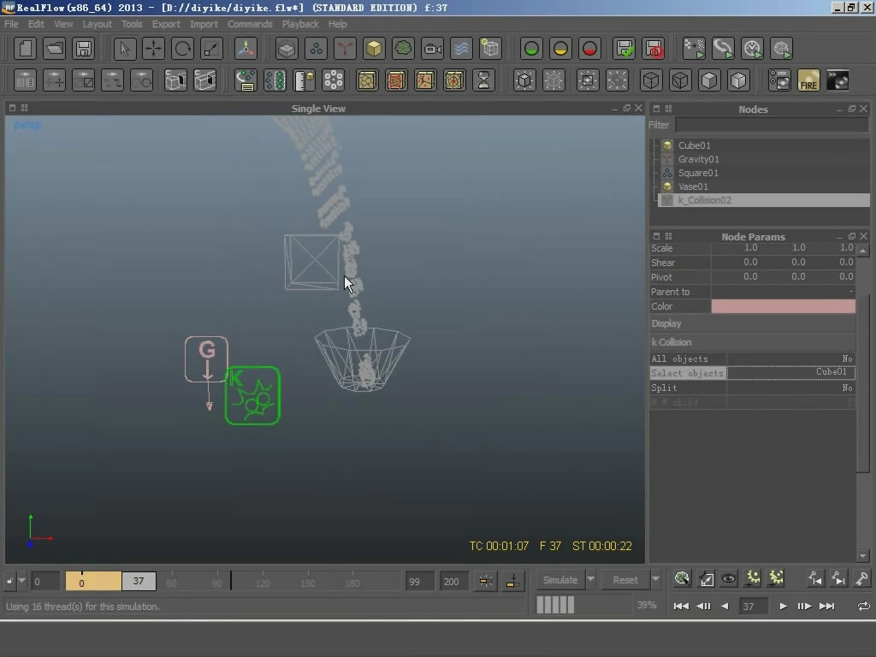The width and height of the screenshot is (876, 657).
Task: Add a particle emitter with the three-circles icon
Action: pos(316,49)
